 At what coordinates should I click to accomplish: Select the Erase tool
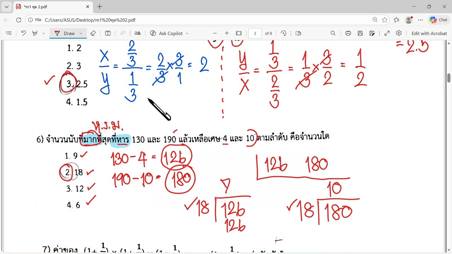[x=93, y=33]
